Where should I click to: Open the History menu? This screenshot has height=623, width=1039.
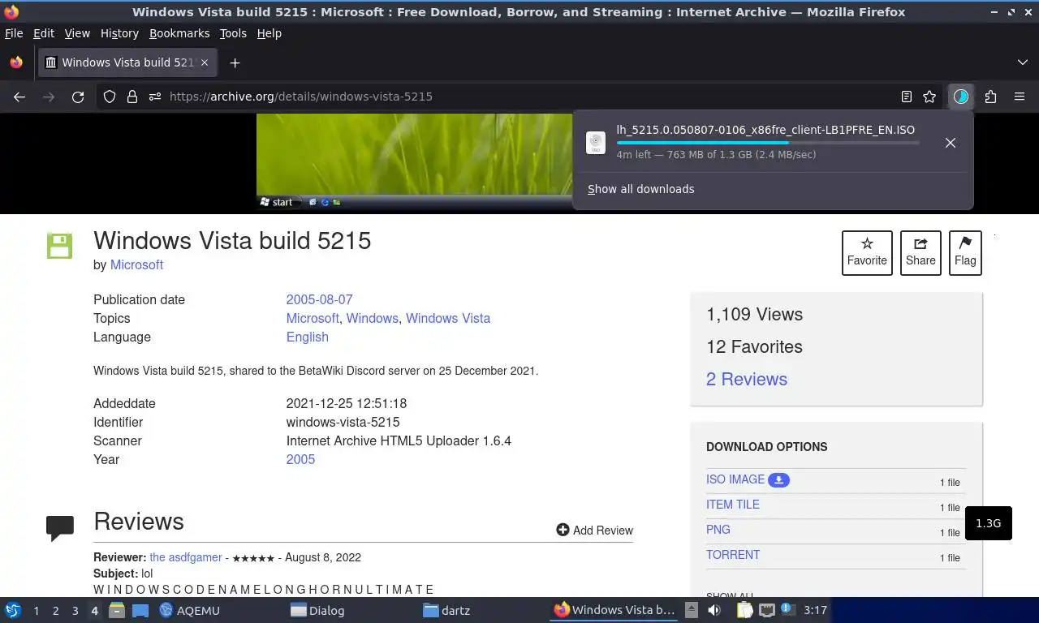click(x=119, y=33)
